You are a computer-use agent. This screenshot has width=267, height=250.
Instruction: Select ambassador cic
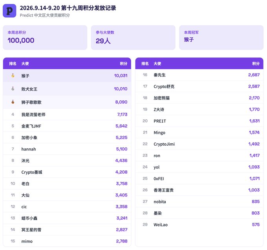pos(24,207)
